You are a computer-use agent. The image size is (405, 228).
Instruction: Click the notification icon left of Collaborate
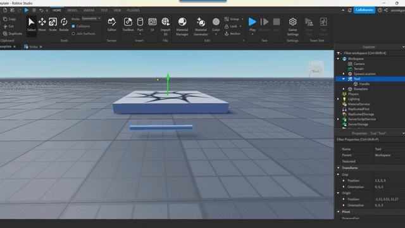tap(349, 10)
